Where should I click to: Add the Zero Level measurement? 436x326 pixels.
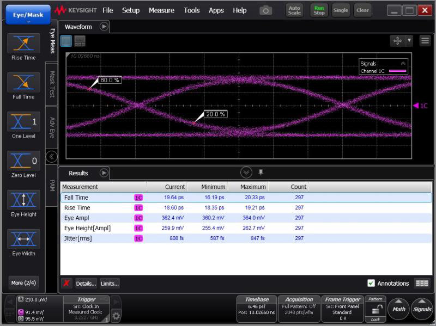(x=23, y=161)
